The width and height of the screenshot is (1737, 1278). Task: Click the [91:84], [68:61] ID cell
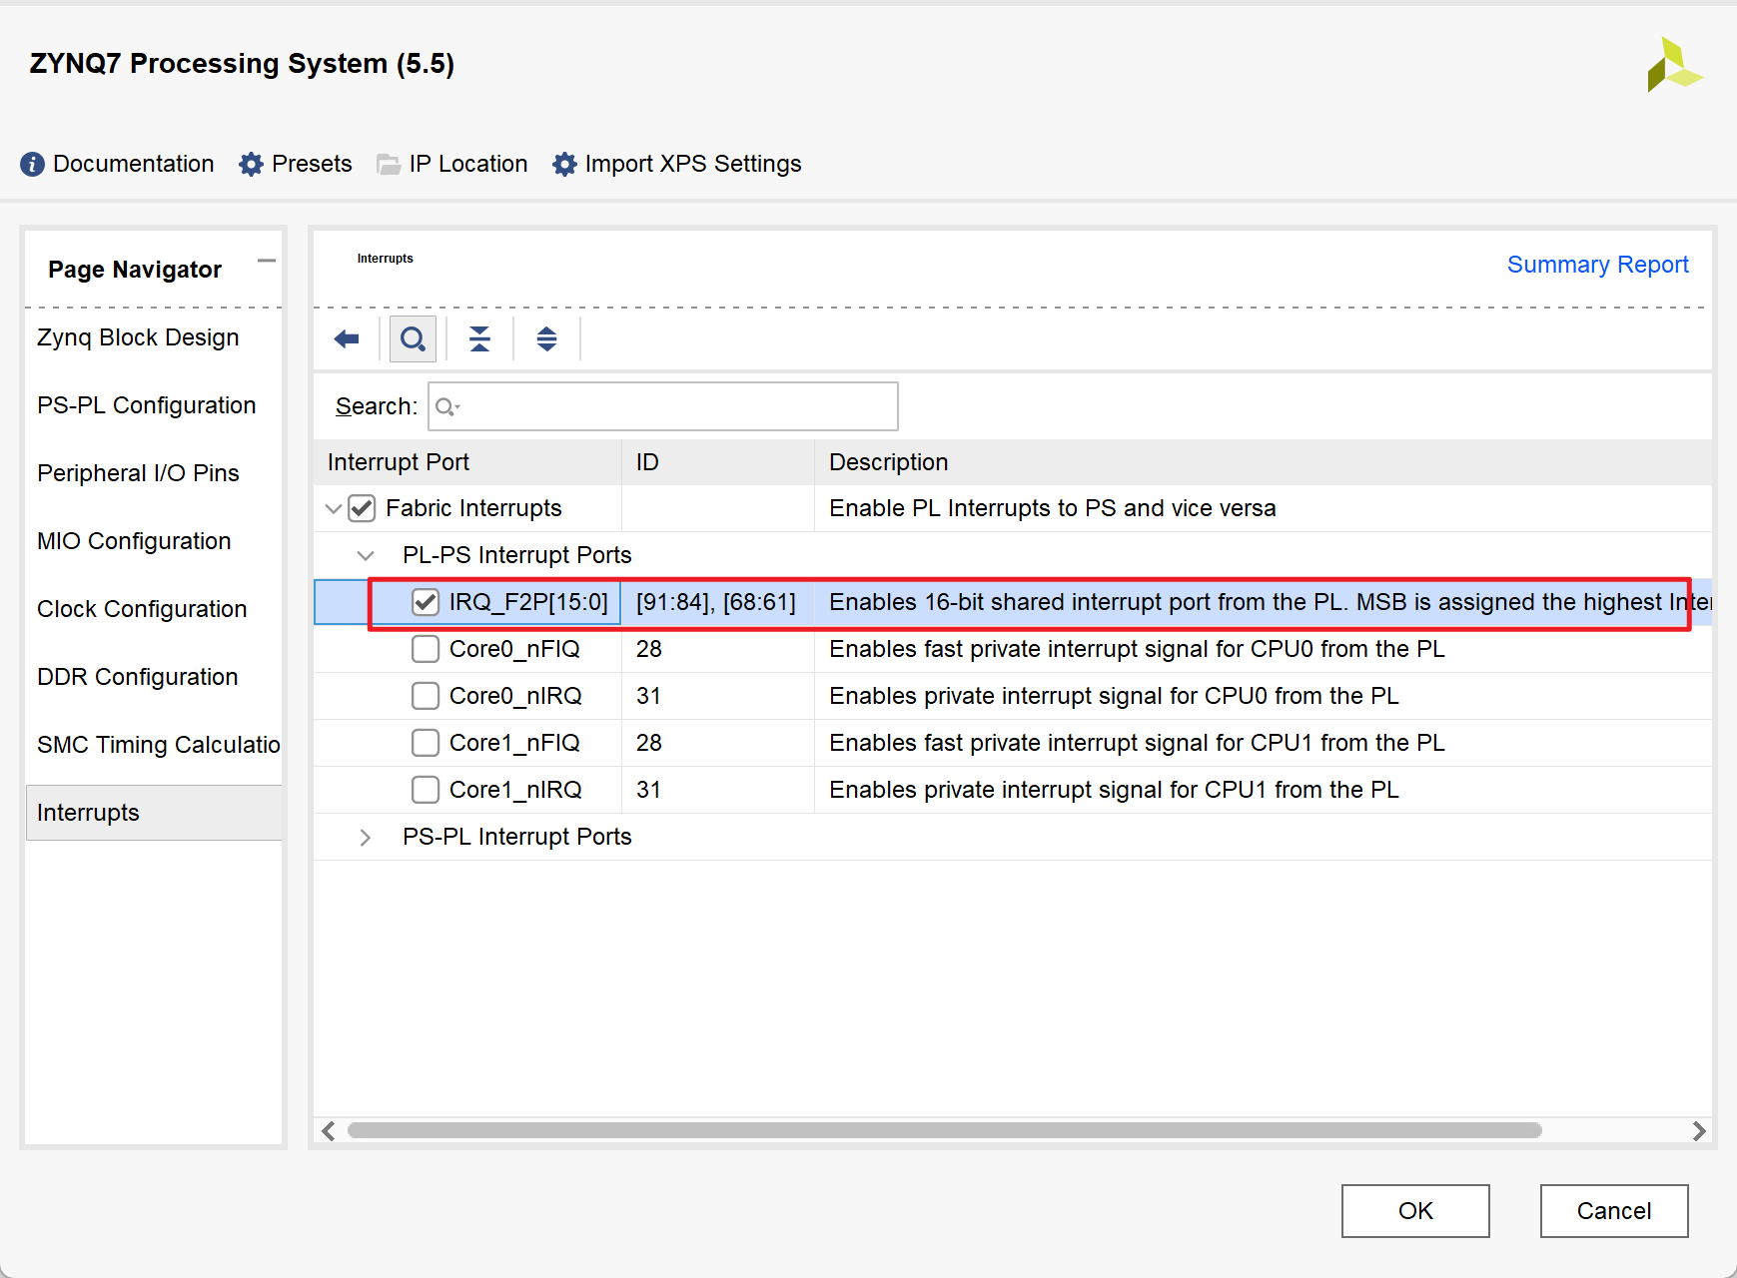[716, 602]
